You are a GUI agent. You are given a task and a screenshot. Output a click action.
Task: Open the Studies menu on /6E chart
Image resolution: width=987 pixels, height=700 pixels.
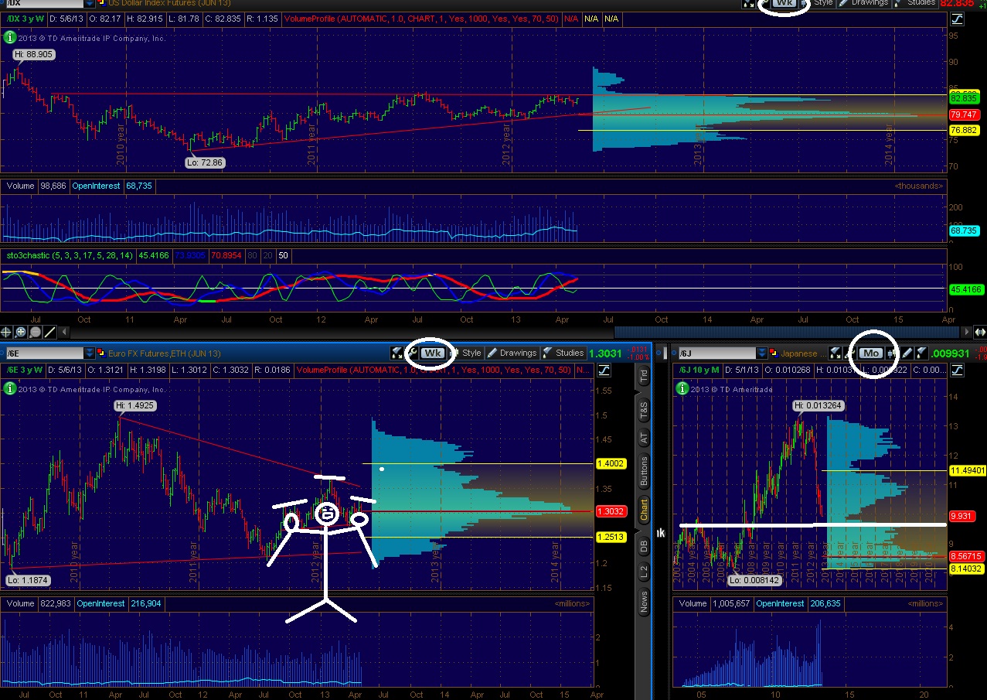tap(564, 353)
